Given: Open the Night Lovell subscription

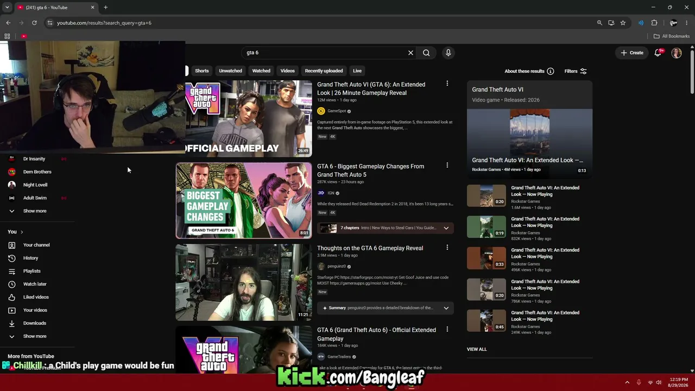Looking at the screenshot, I should coord(35,185).
